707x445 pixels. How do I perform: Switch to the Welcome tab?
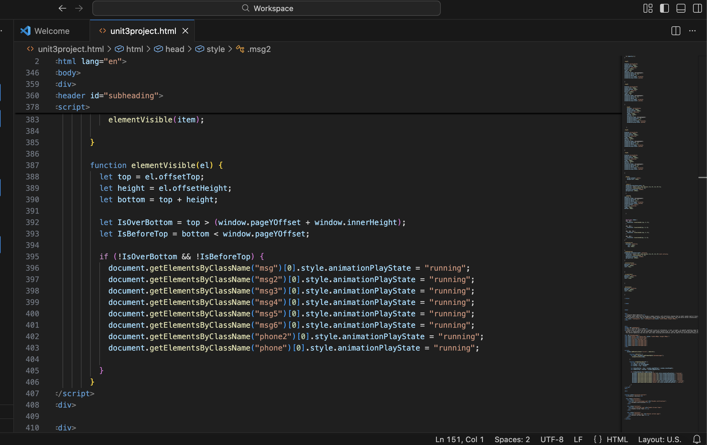pos(52,31)
